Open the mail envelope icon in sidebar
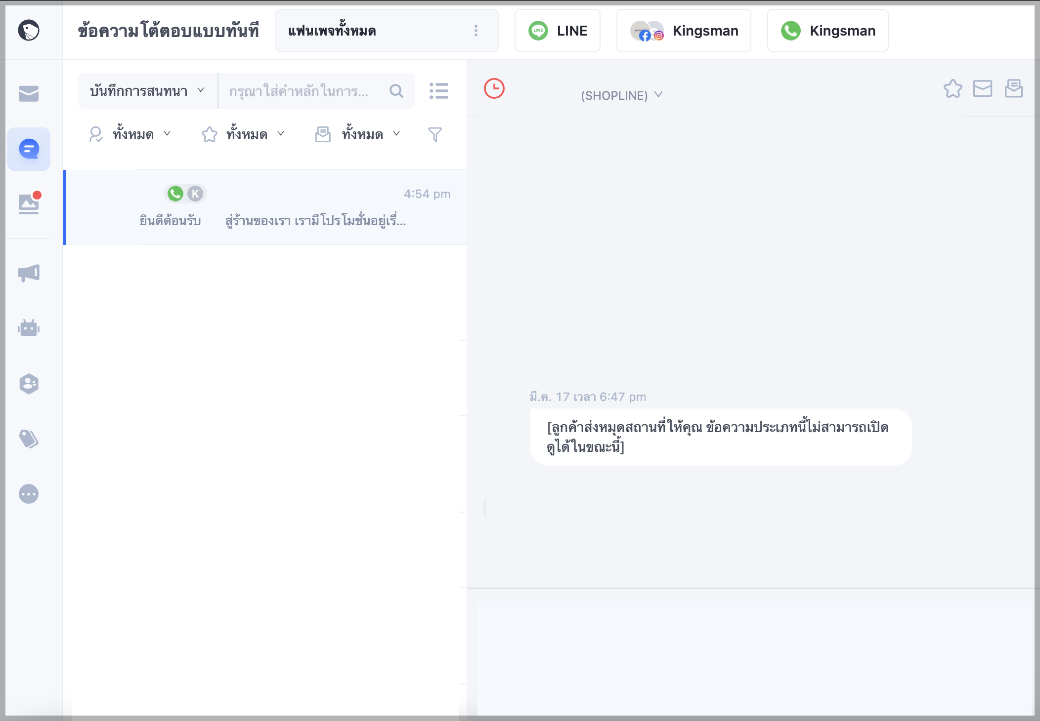The width and height of the screenshot is (1040, 721). point(29,93)
